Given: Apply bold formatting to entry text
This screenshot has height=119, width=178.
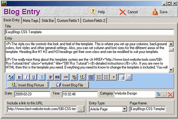Looking at the screenshot, I should 19,77.
